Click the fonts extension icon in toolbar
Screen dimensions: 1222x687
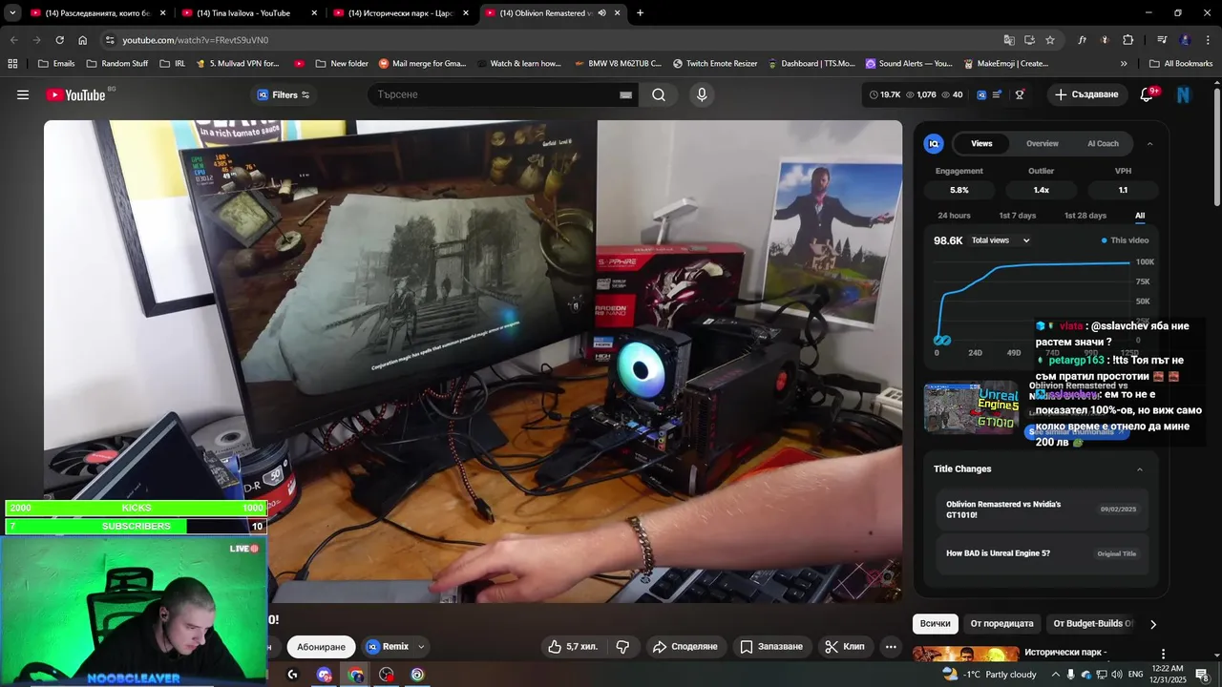(x=1082, y=40)
